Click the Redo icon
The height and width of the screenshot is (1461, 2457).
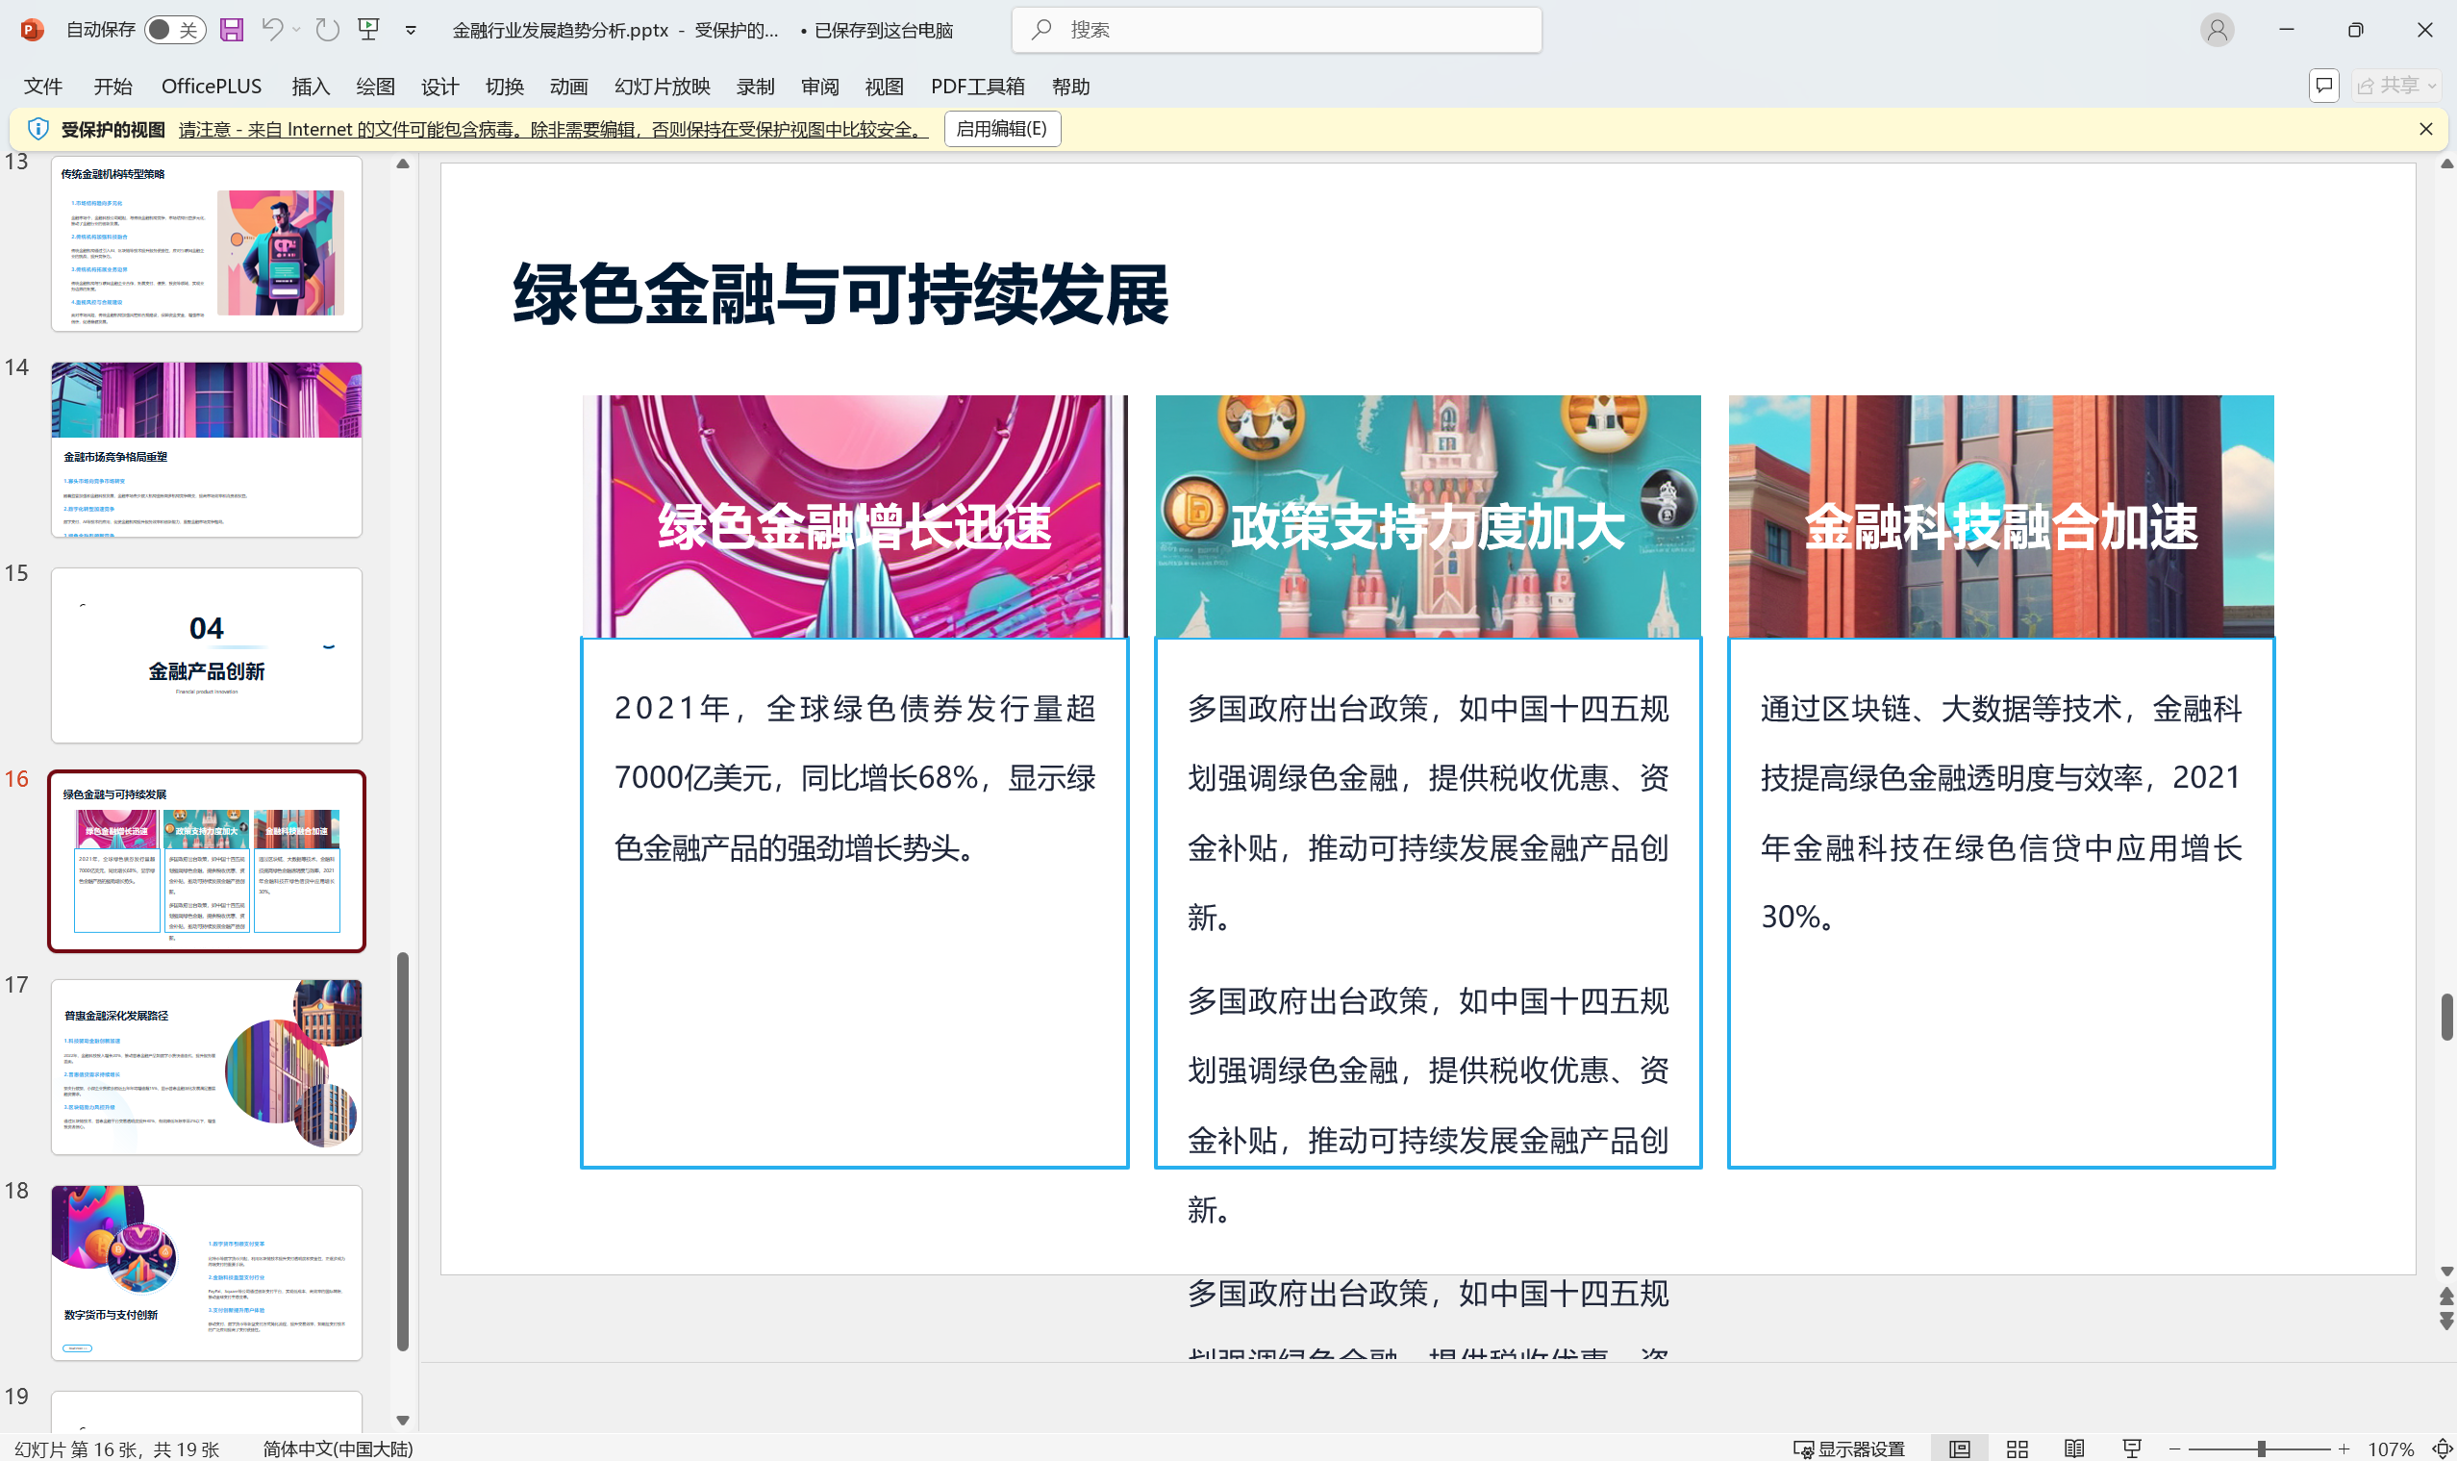pos(326,31)
